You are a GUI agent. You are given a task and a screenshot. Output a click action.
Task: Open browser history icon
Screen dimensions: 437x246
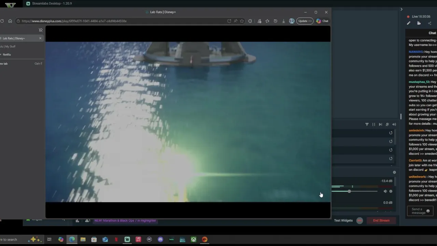click(x=276, y=21)
